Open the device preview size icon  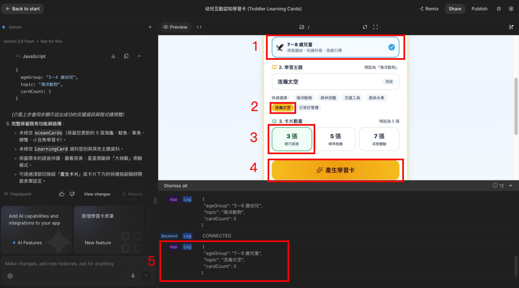click(302, 27)
